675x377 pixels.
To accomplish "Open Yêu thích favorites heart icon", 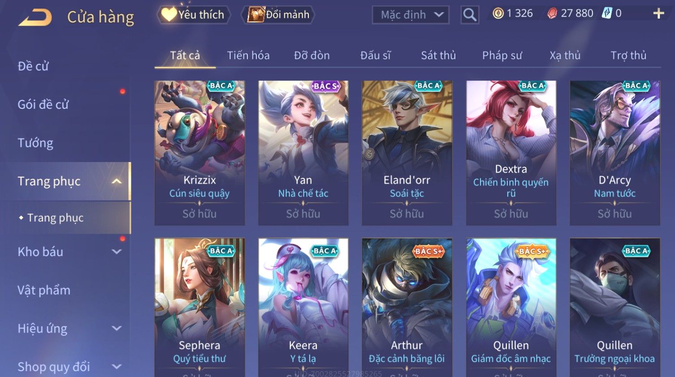I will coord(169,14).
